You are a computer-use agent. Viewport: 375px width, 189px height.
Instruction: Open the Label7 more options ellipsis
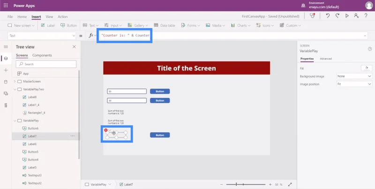coord(73,136)
